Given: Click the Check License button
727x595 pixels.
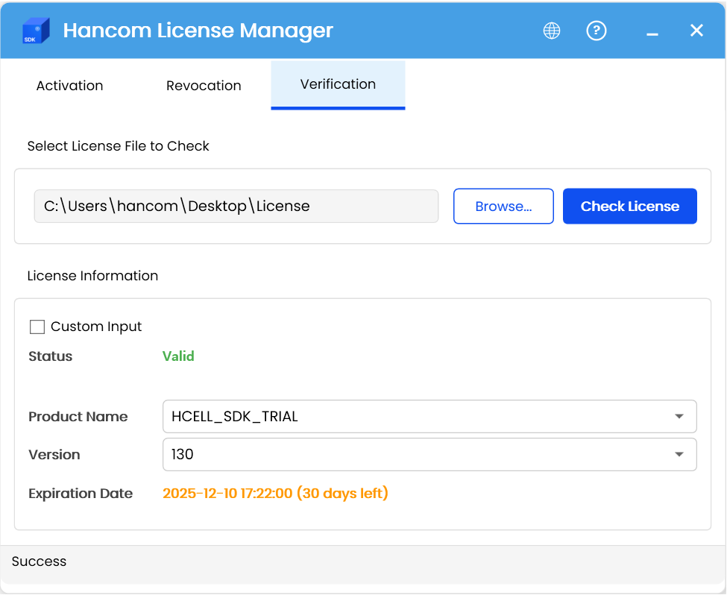Looking at the screenshot, I should [629, 207].
